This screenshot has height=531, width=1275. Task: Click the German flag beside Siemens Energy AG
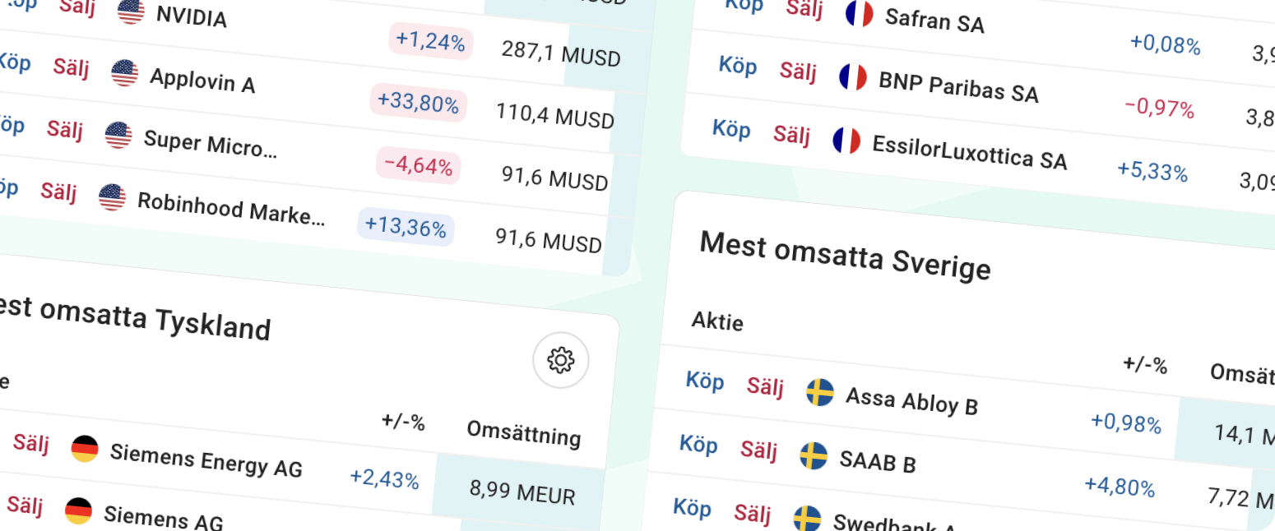(x=85, y=448)
